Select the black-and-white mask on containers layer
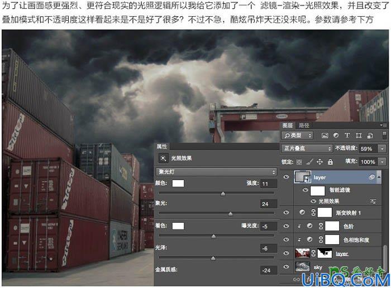 tap(325, 253)
